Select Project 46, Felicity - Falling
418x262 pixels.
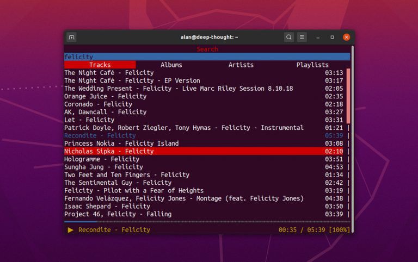[204, 214]
